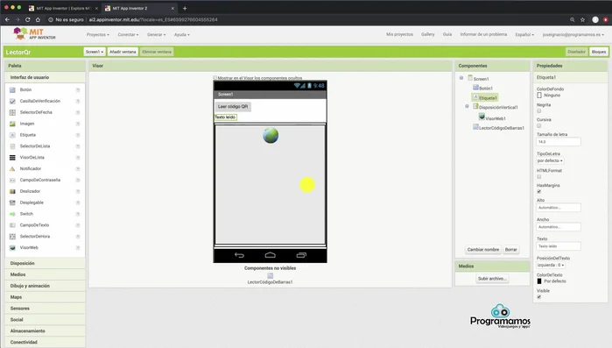Pick the CampoDeTexto palette icon
Image resolution: width=612 pixels, height=348 pixels.
point(12,225)
